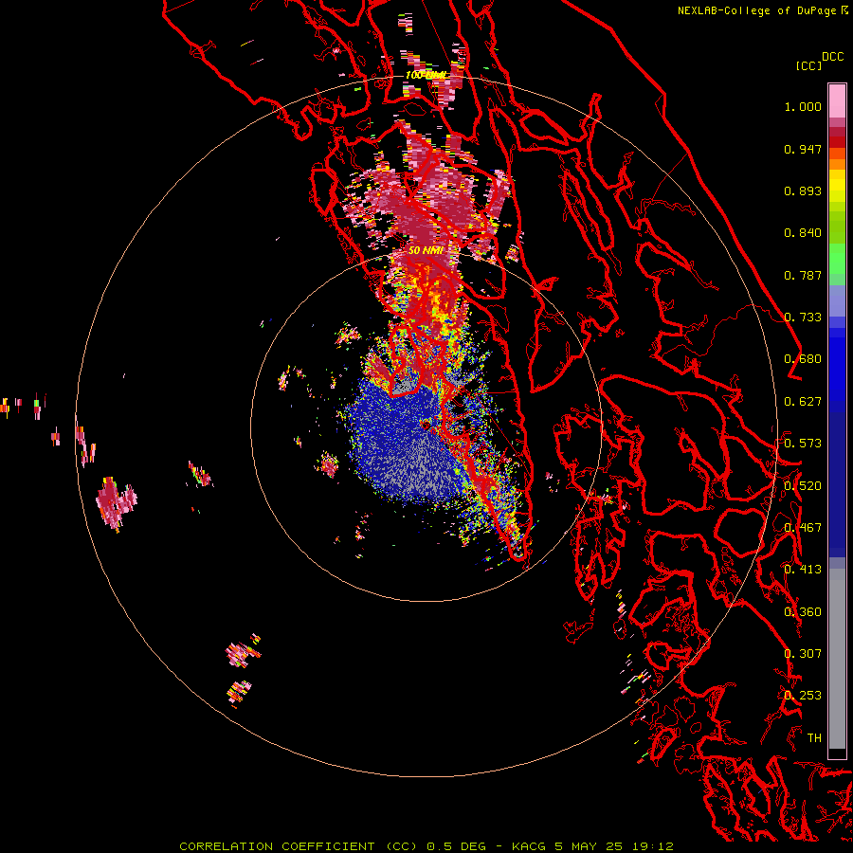Select the 0.627 color scale value
The height and width of the screenshot is (853, 853).
coord(803,402)
